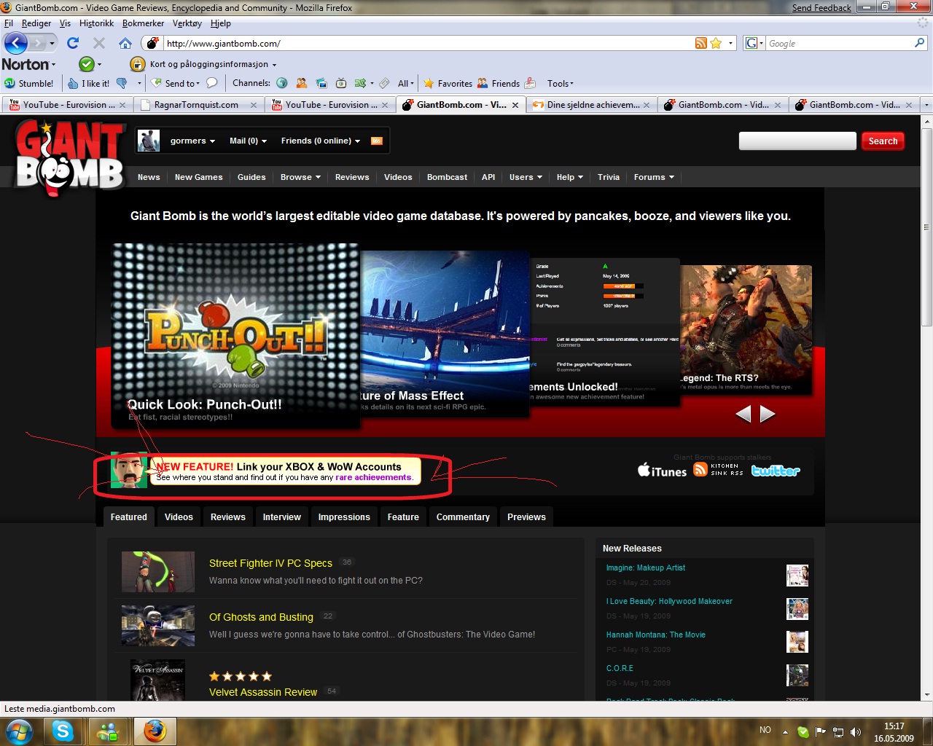This screenshot has height=746, width=933.
Task: Open the Friends (0 online) dropdown
Action: [321, 141]
